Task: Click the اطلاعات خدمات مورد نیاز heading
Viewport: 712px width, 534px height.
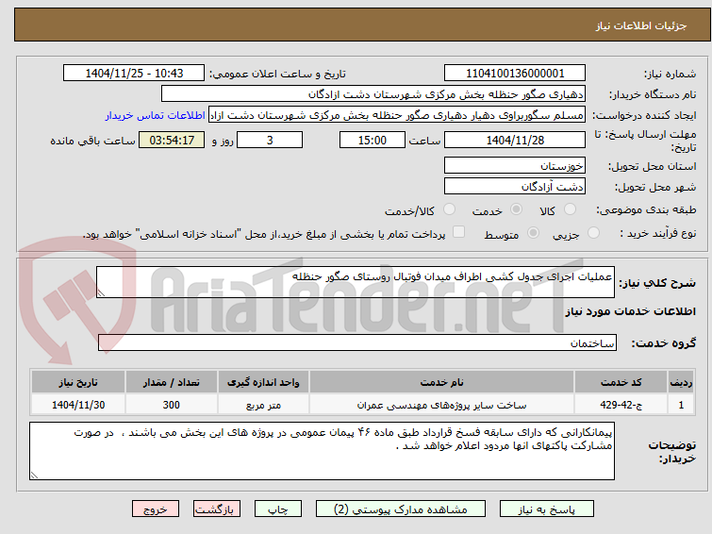Action: [x=630, y=311]
